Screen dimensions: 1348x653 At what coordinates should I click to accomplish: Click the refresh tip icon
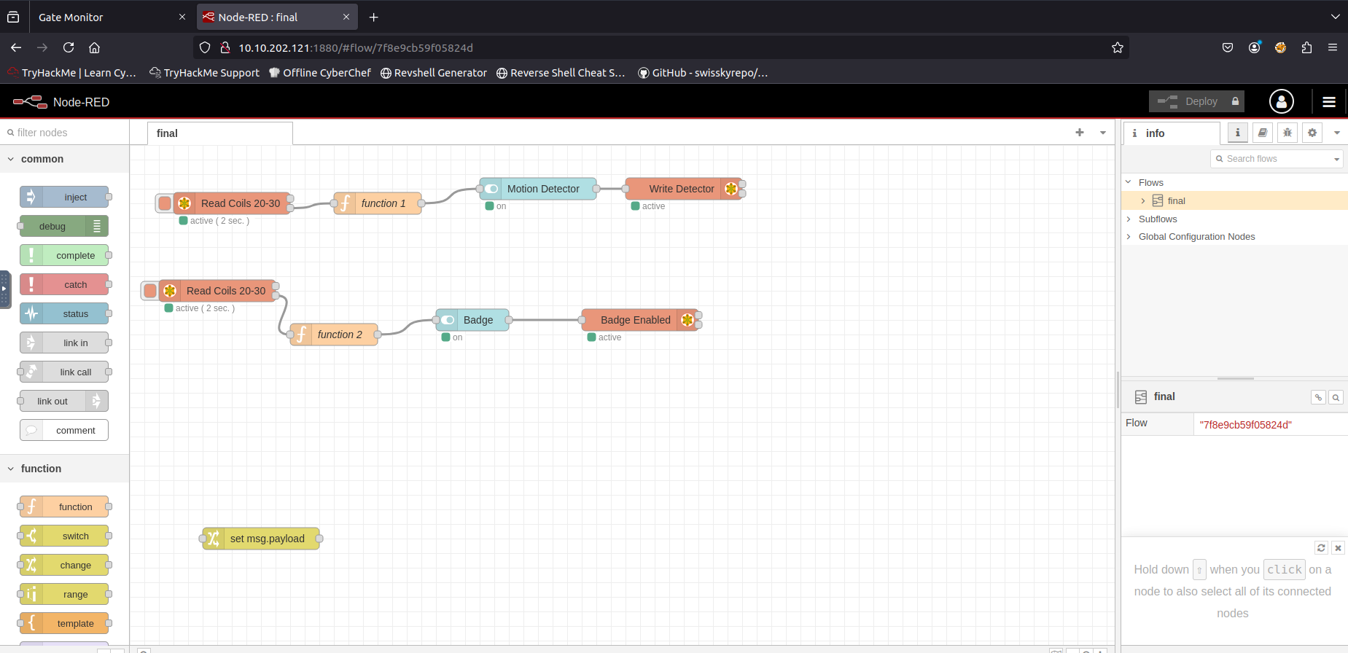pyautogui.click(x=1321, y=548)
